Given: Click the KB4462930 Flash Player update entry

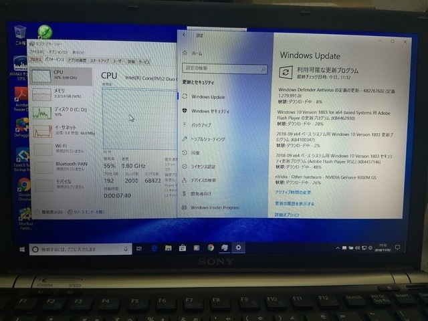Looking at the screenshot, I should 334,118.
